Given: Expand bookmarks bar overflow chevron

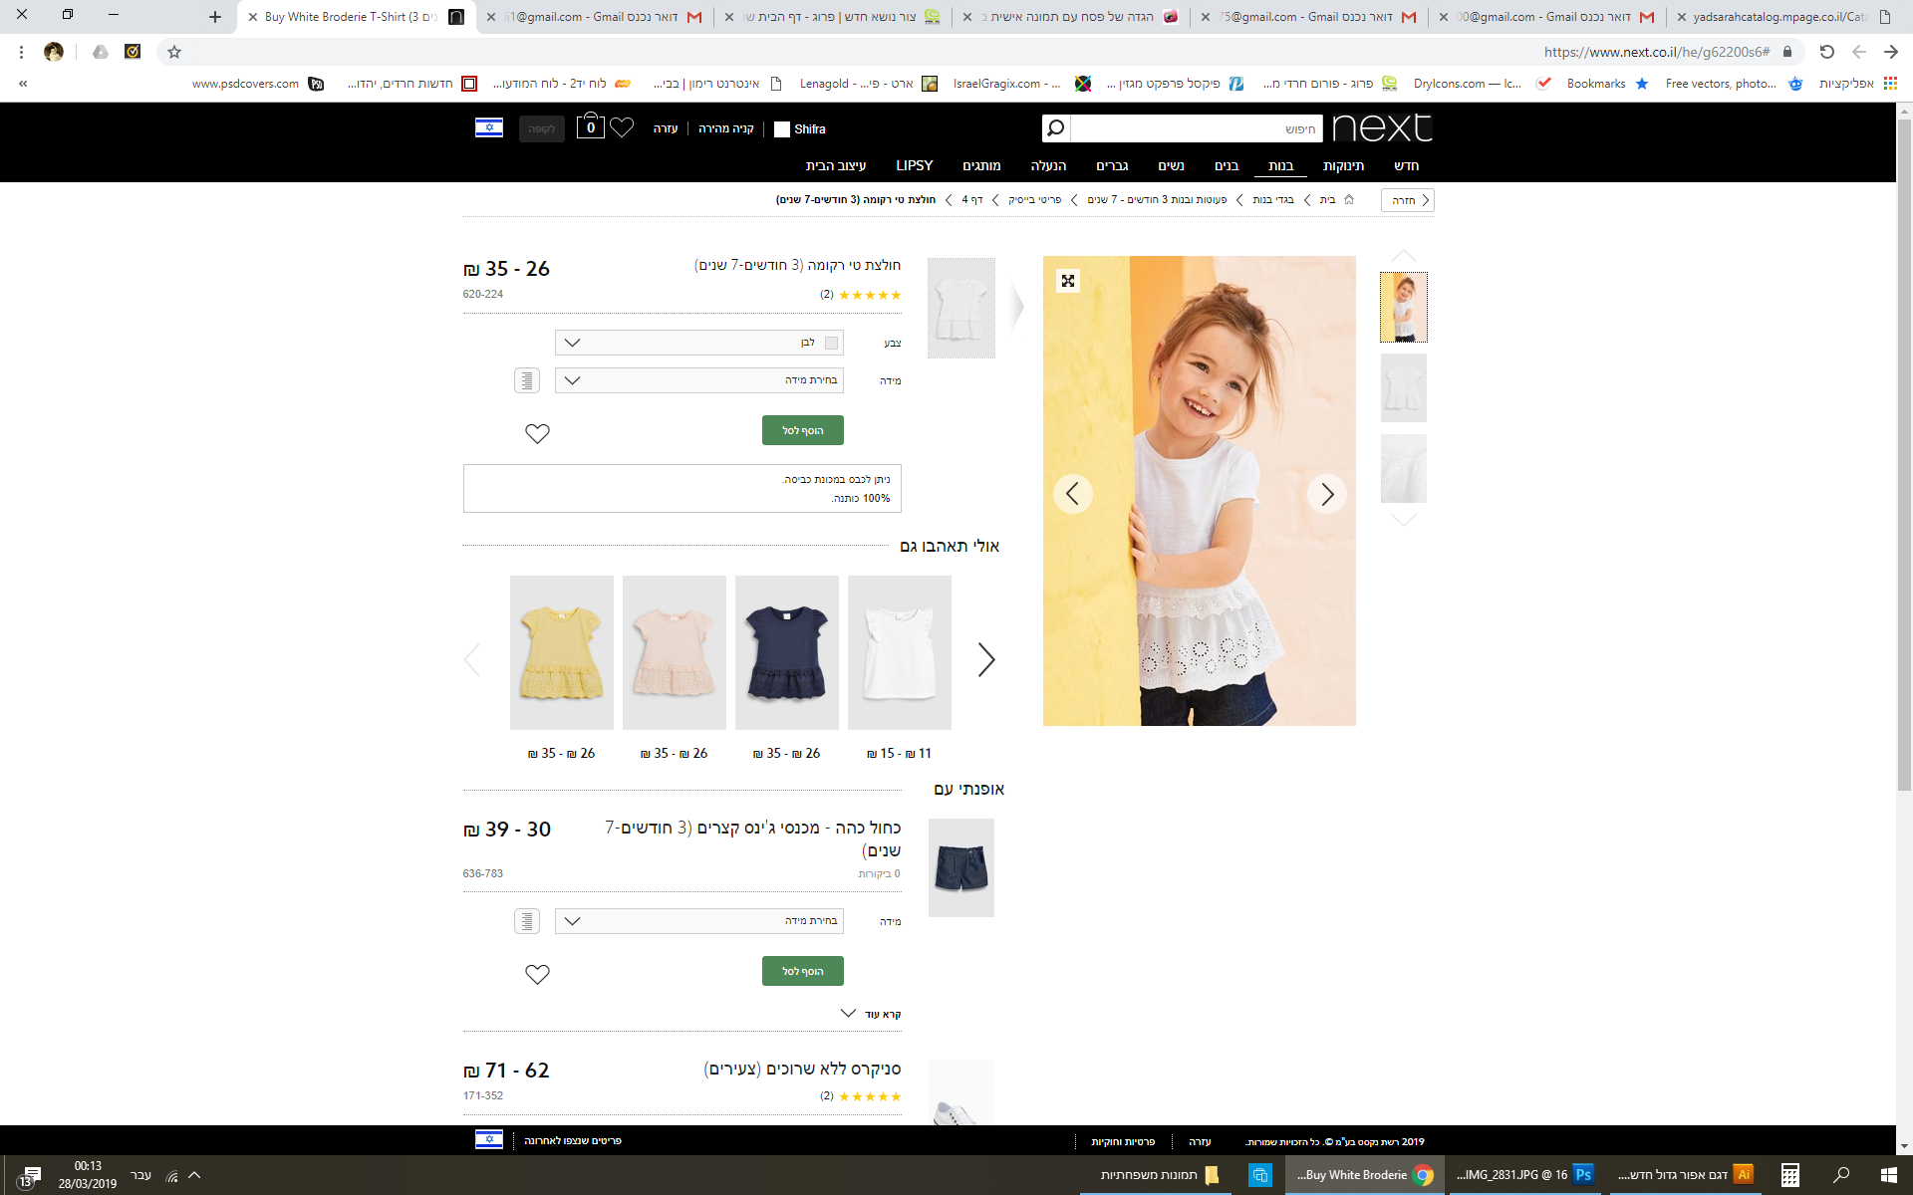Looking at the screenshot, I should [23, 84].
